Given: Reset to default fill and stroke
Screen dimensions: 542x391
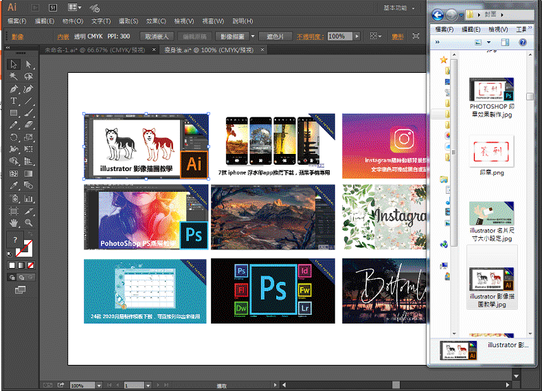Looking at the screenshot, I should 10,254.
